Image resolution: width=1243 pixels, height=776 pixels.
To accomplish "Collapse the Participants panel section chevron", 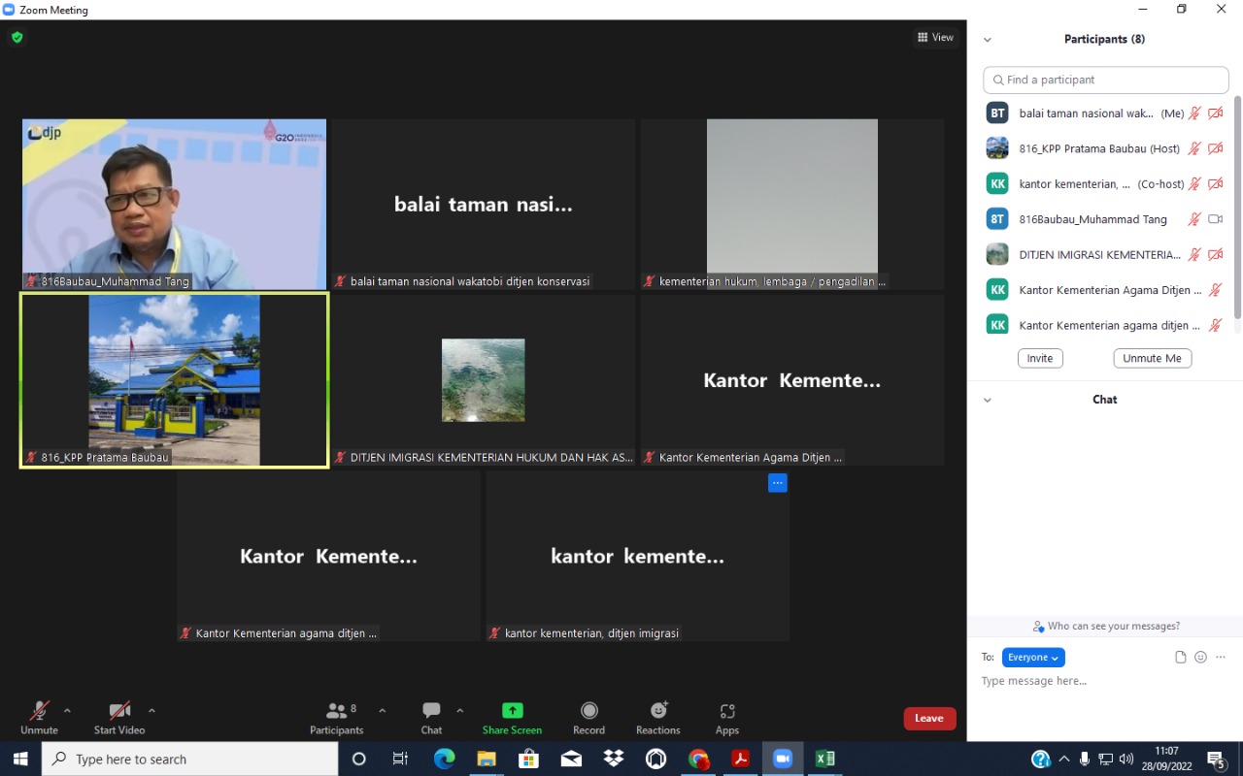I will (988, 40).
